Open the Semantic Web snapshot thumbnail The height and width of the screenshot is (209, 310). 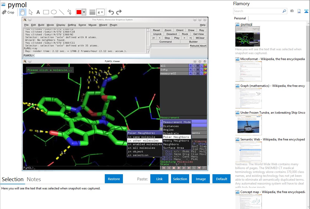point(248,152)
